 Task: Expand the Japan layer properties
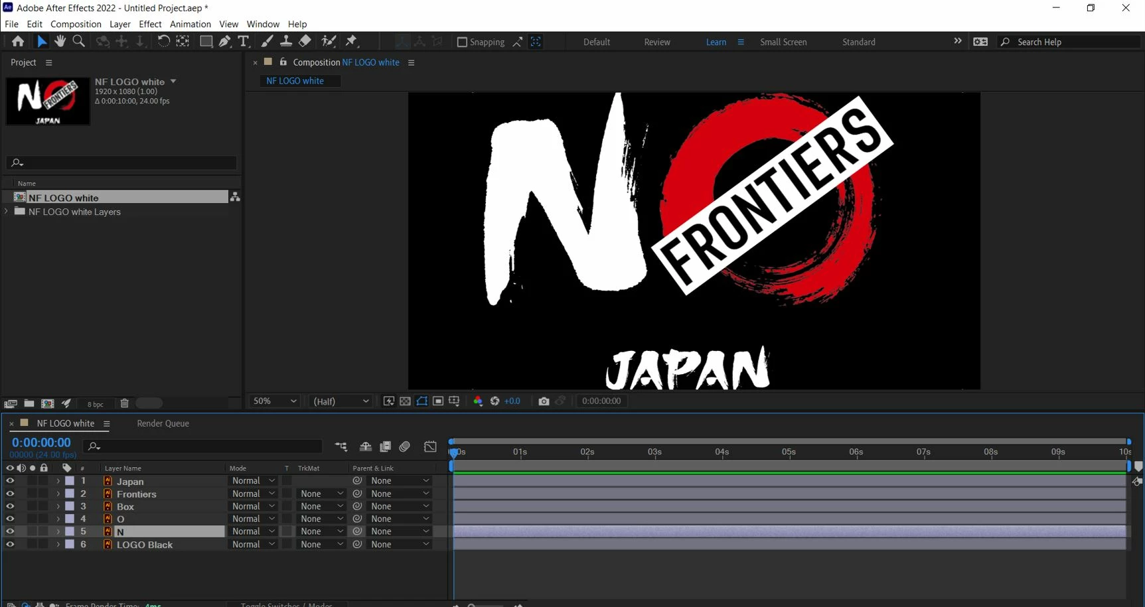[58, 481]
